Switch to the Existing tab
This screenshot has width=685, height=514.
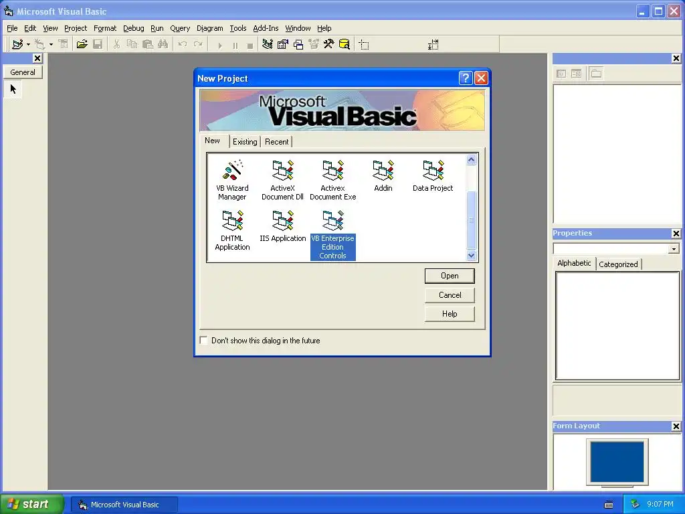(x=245, y=142)
